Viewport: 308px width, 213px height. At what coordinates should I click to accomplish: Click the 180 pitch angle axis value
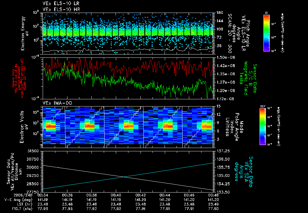pyautogui.click(x=220, y=13)
